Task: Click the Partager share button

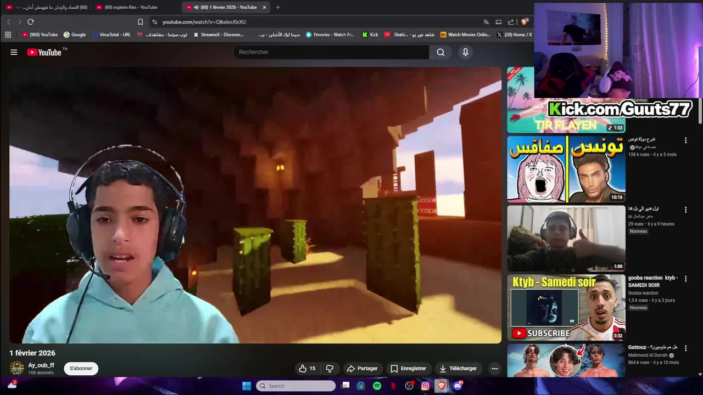Action: point(362,369)
